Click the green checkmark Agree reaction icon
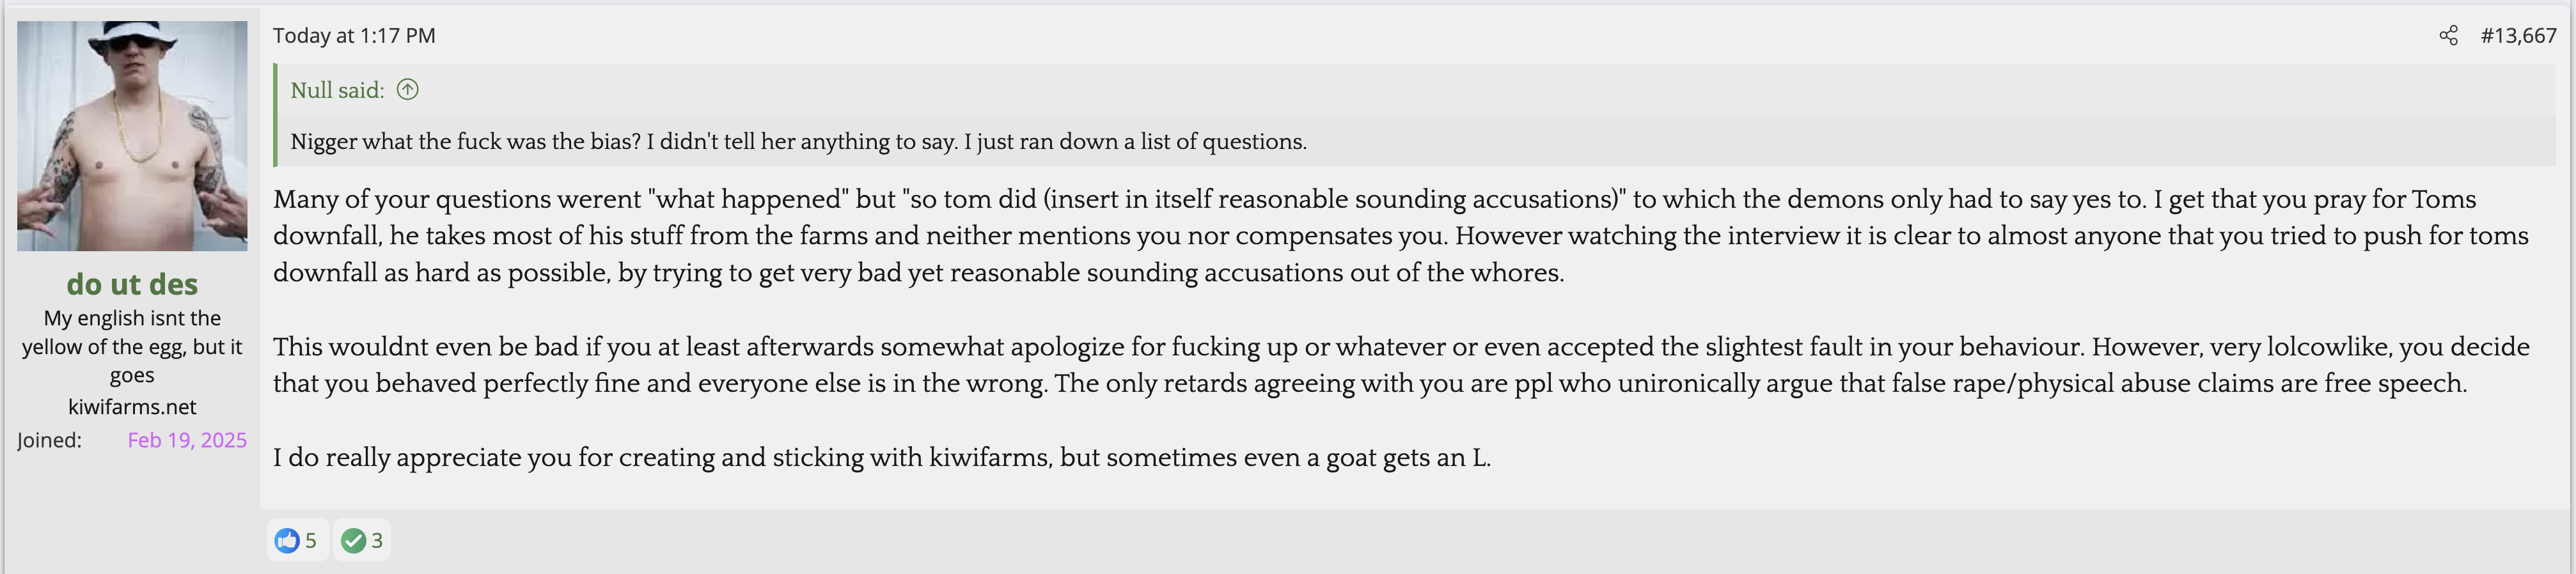 point(352,541)
